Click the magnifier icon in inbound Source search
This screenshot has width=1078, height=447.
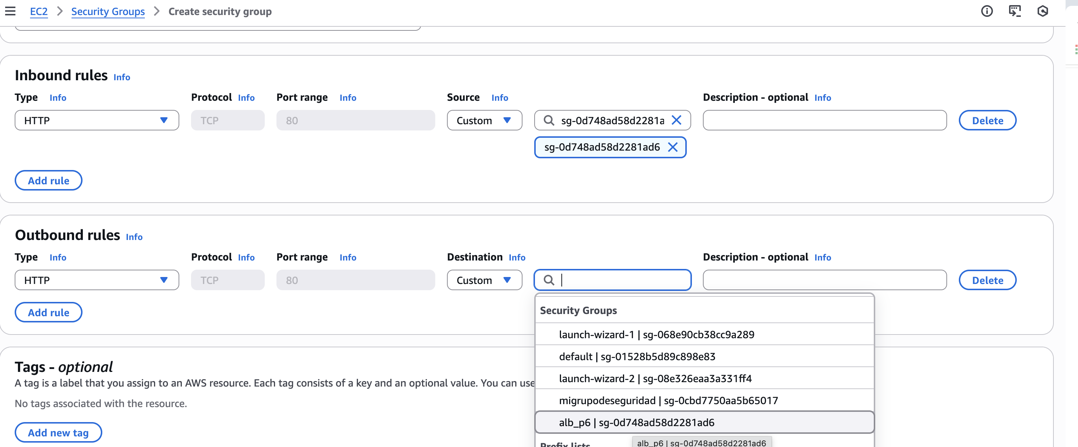549,121
